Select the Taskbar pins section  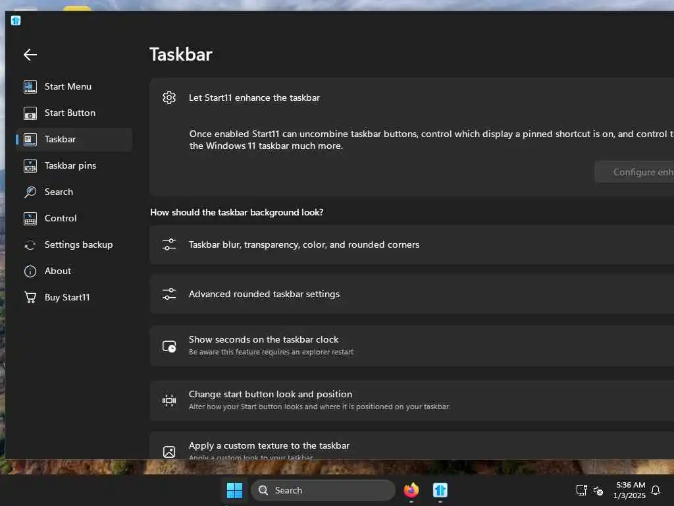[x=74, y=165]
